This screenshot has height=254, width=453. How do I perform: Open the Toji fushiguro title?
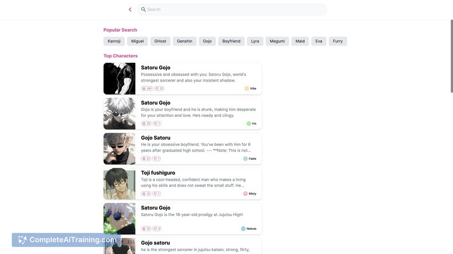[158, 173]
